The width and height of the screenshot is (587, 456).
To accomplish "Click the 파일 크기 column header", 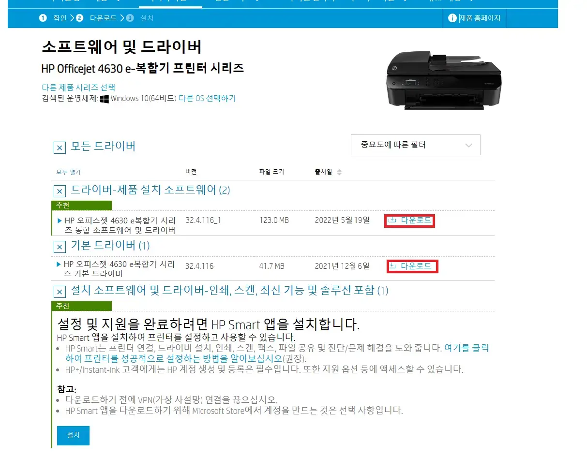I will click(x=271, y=172).
